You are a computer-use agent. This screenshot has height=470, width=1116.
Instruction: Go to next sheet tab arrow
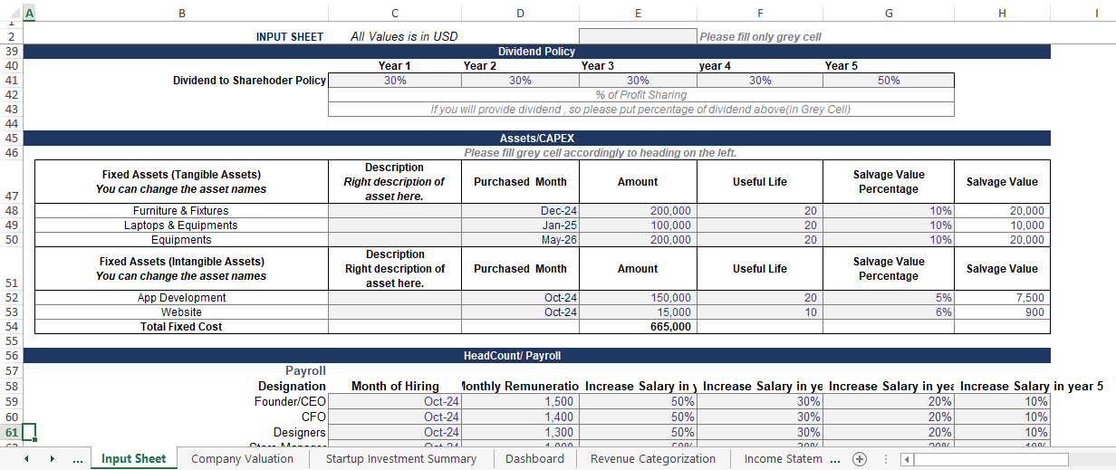(52, 459)
